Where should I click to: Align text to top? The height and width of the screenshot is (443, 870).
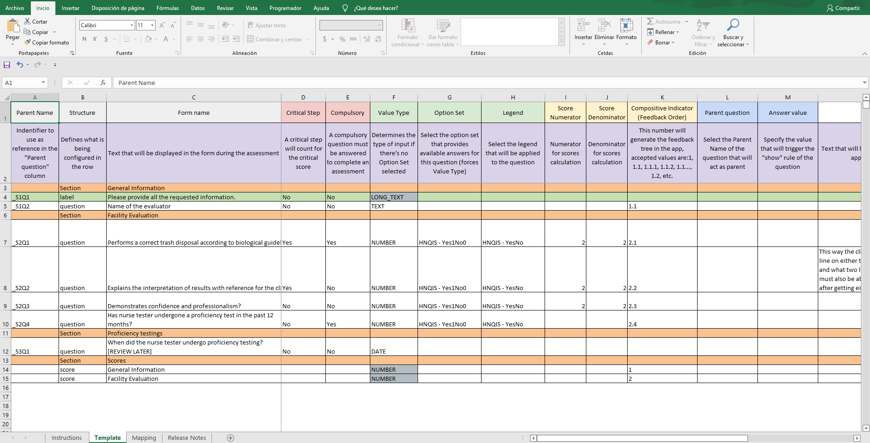[190, 25]
